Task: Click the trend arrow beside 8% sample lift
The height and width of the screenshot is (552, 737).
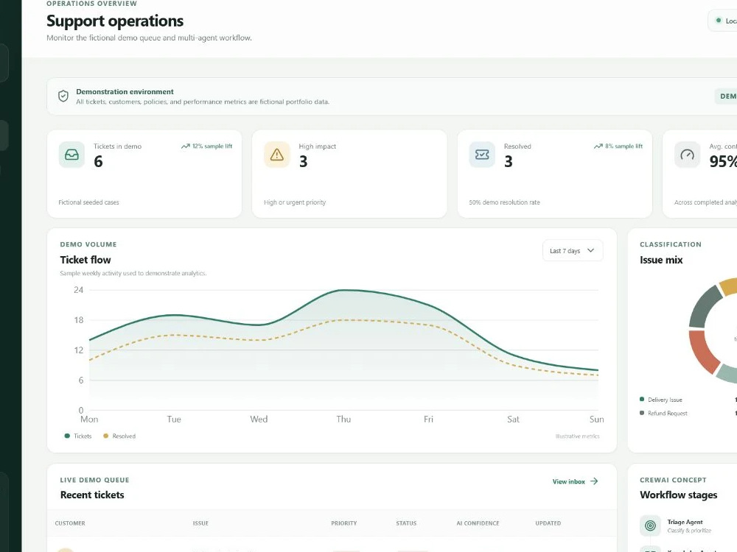Action: point(598,146)
